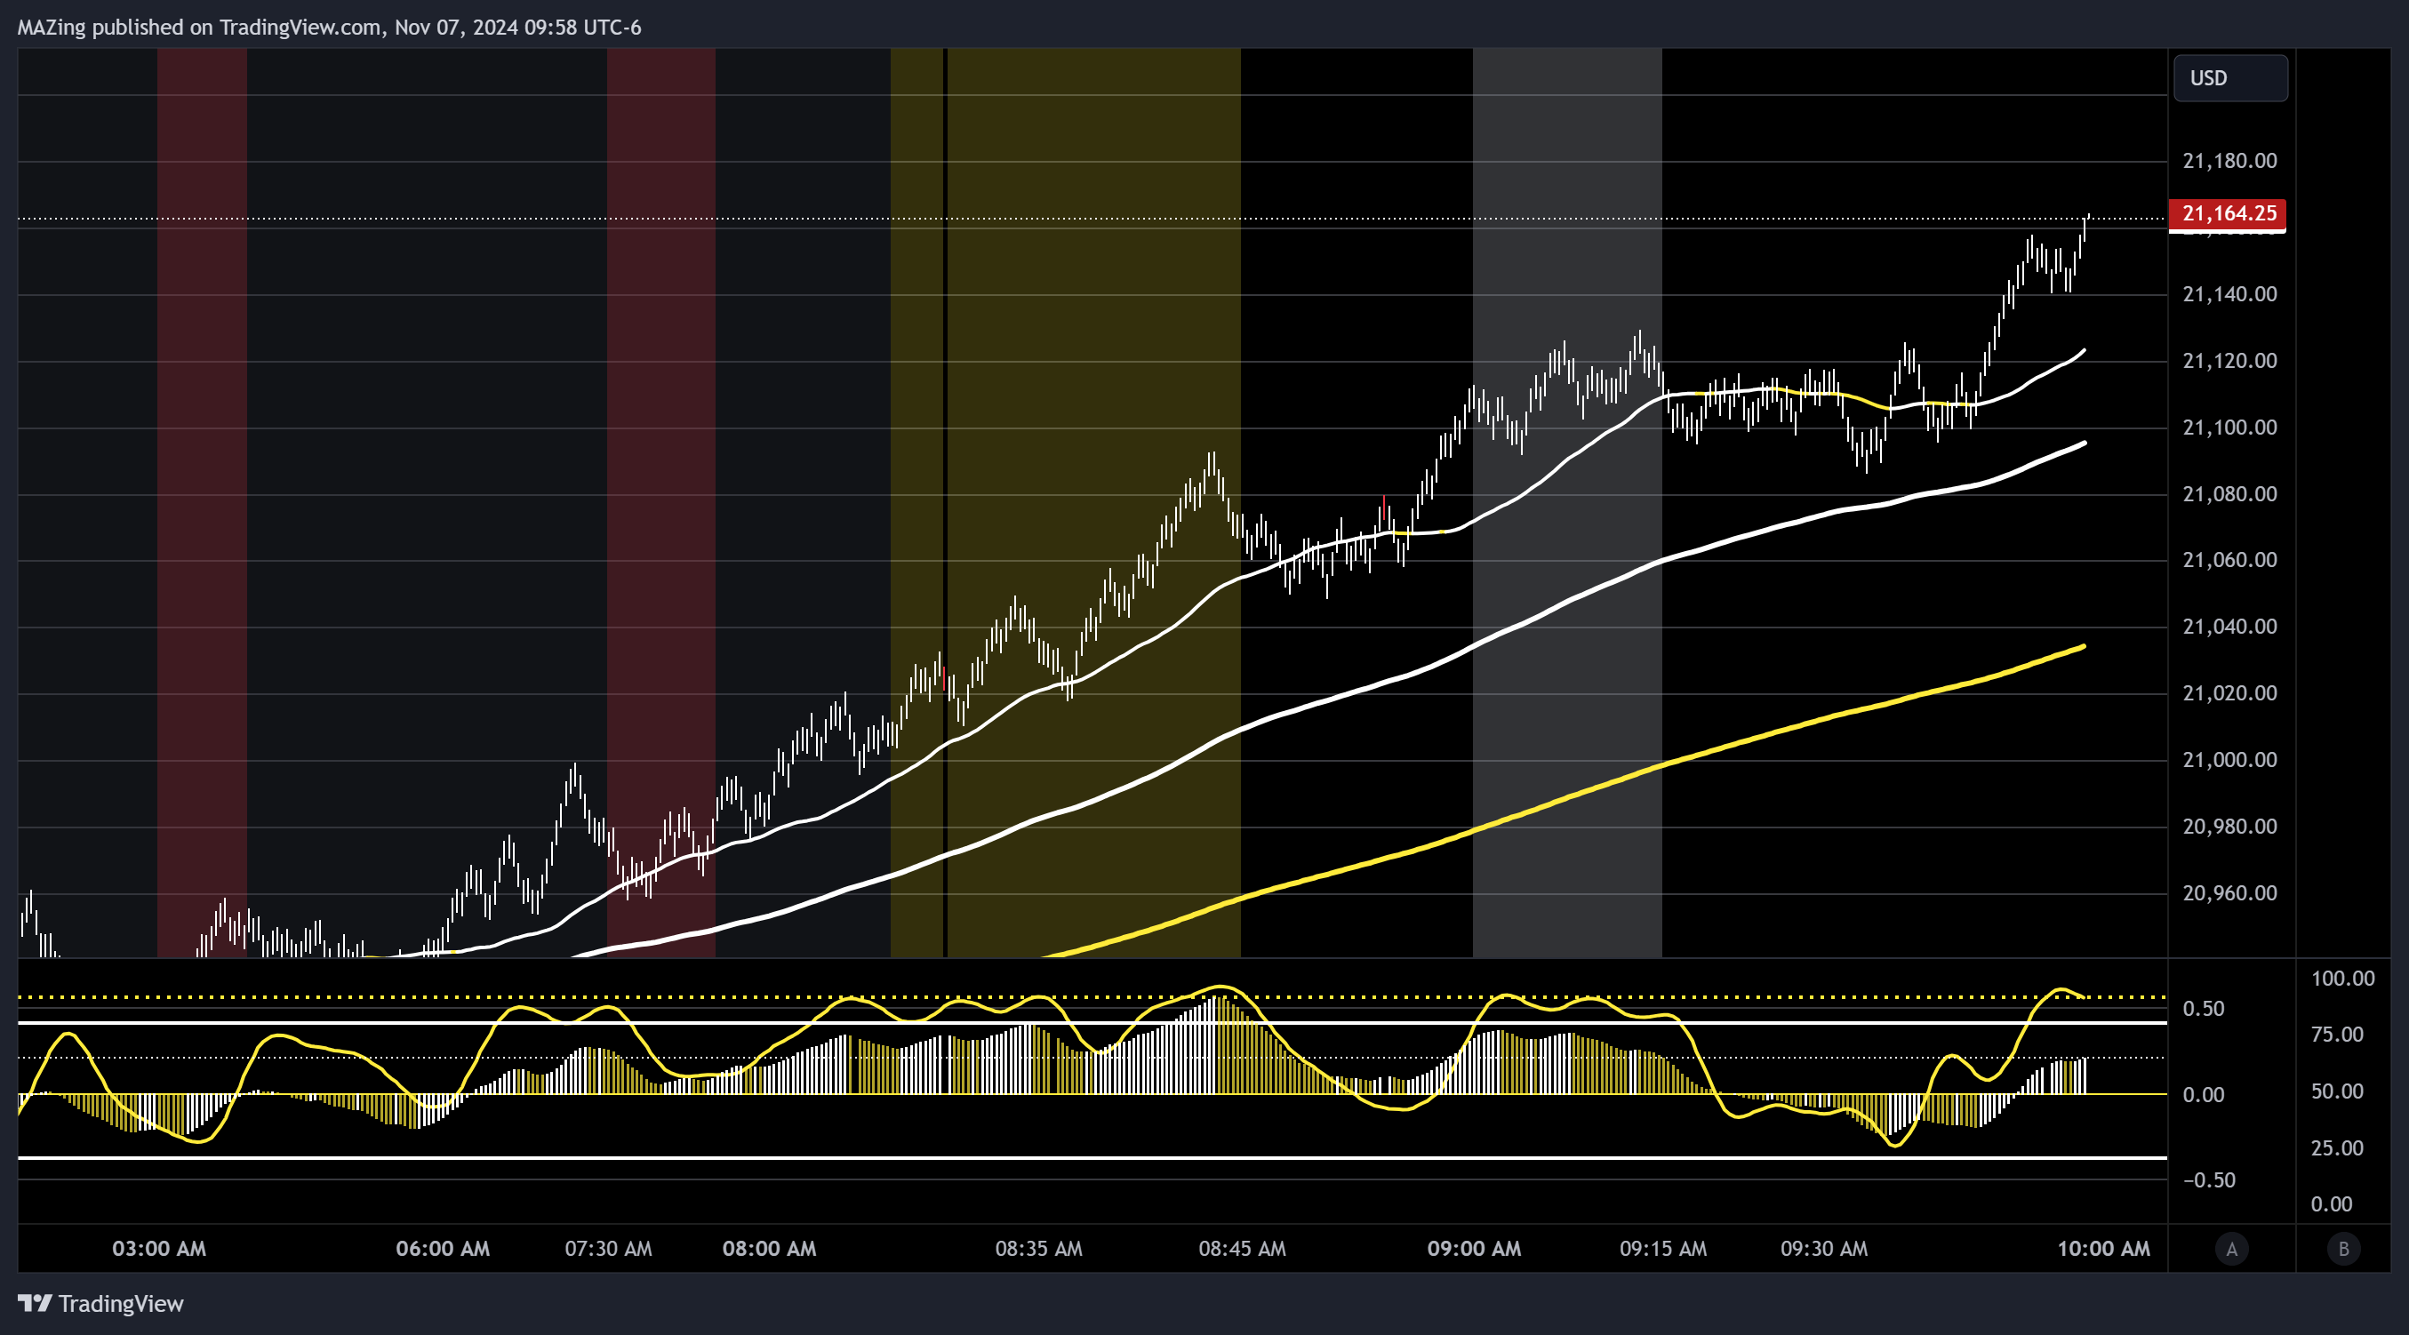
Task: Click the oscillator 0.50 scale label
Action: click(x=2204, y=1009)
